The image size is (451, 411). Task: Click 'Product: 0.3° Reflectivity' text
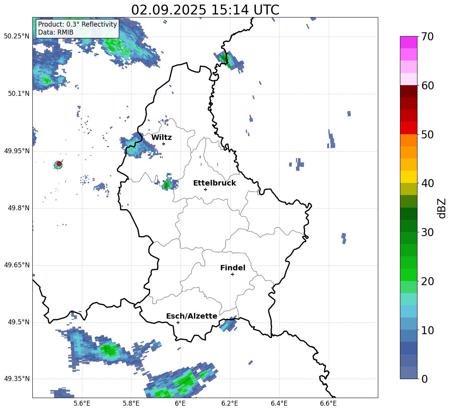(77, 24)
